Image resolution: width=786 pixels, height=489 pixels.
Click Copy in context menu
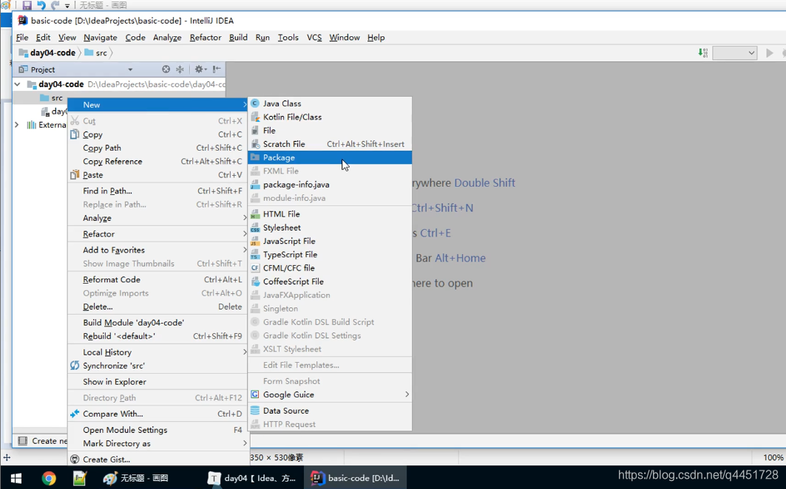[x=157, y=134]
